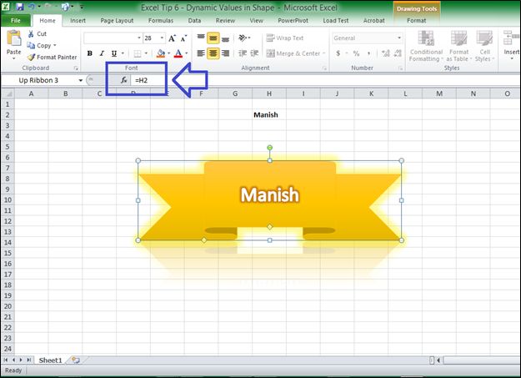Decrease font size with small A icon

click(183, 38)
